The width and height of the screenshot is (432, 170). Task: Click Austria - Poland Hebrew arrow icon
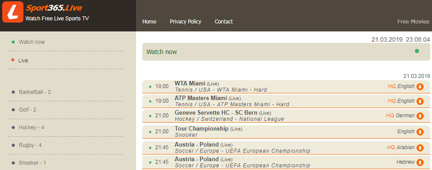(420, 162)
